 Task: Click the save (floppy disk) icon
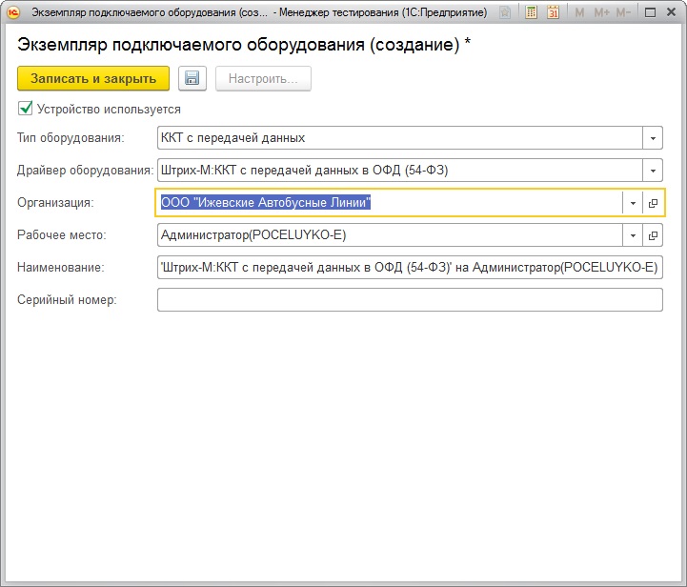click(x=192, y=79)
